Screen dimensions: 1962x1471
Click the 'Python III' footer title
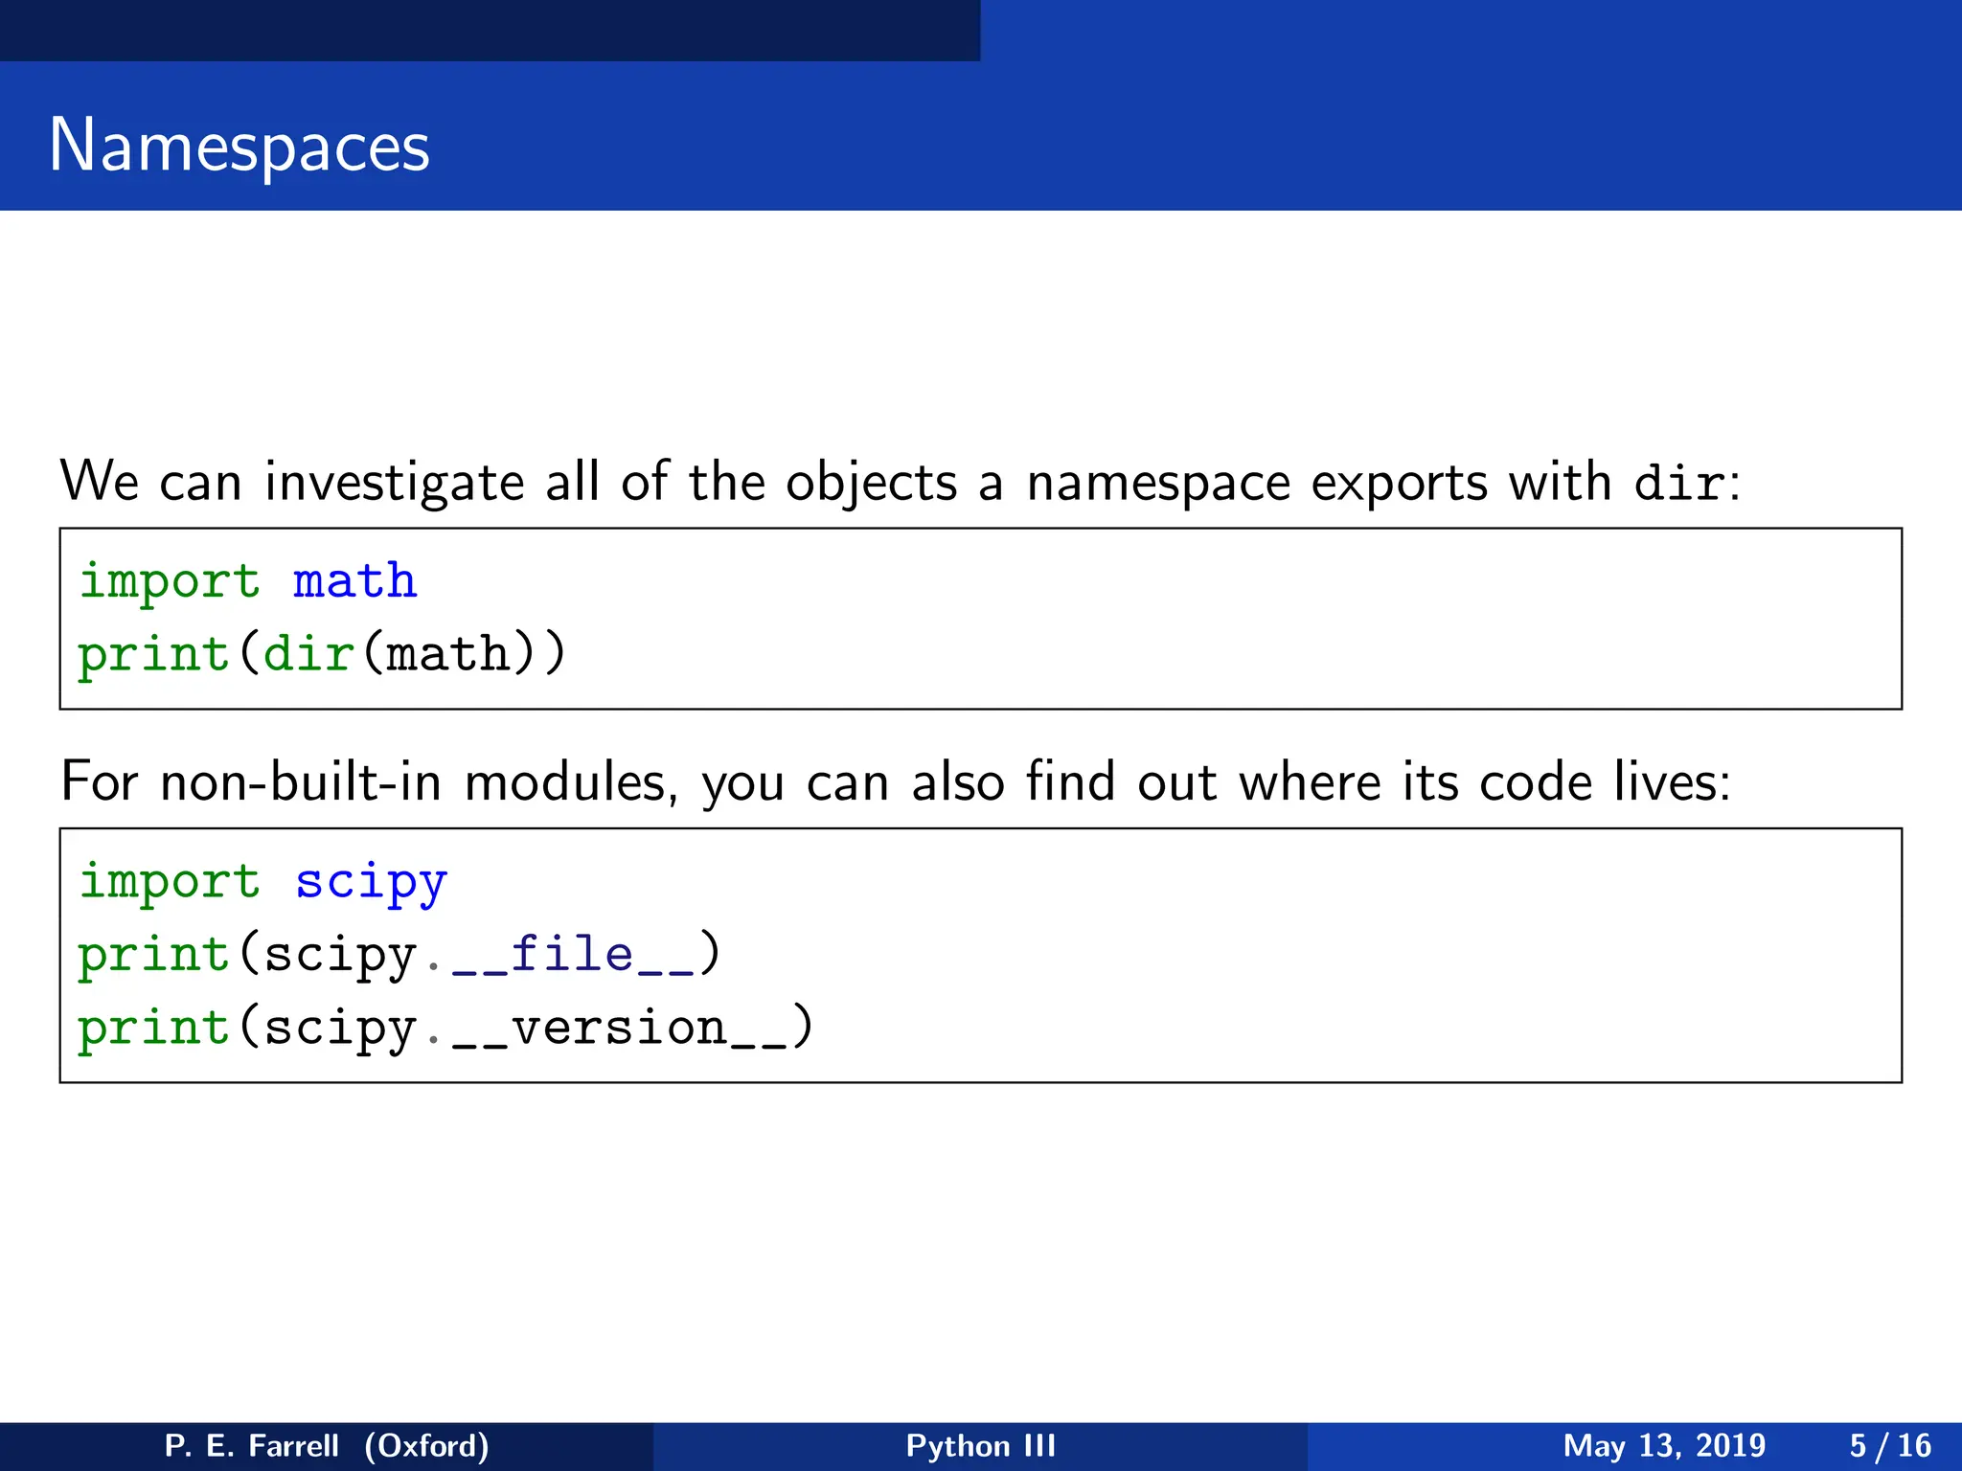coord(981,1446)
